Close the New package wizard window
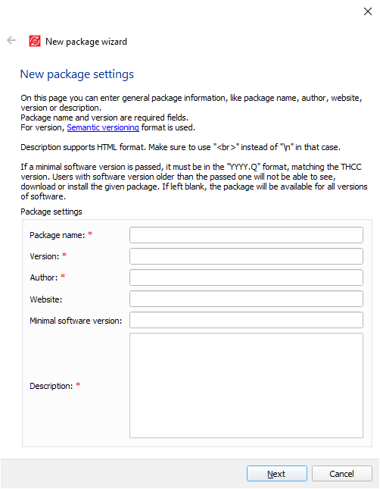 point(368,11)
